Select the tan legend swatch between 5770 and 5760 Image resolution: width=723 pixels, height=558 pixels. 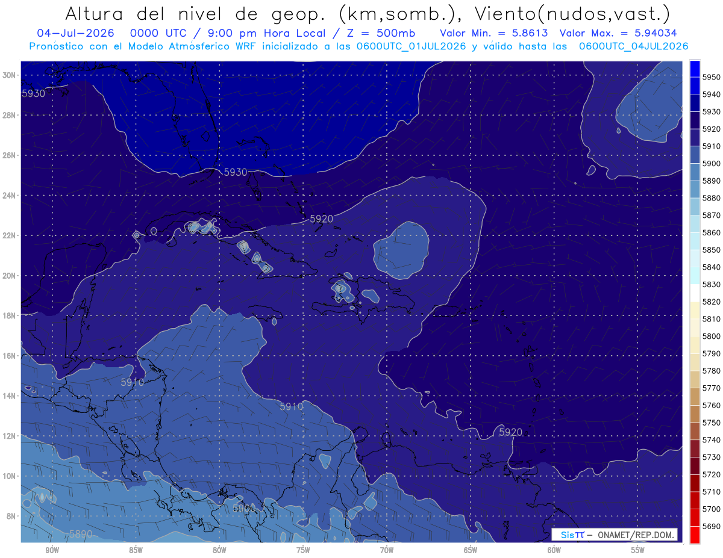click(x=695, y=397)
